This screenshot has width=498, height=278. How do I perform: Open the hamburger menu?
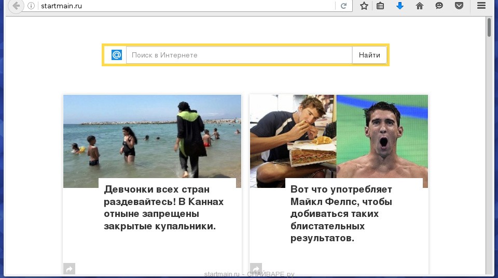pos(481,5)
